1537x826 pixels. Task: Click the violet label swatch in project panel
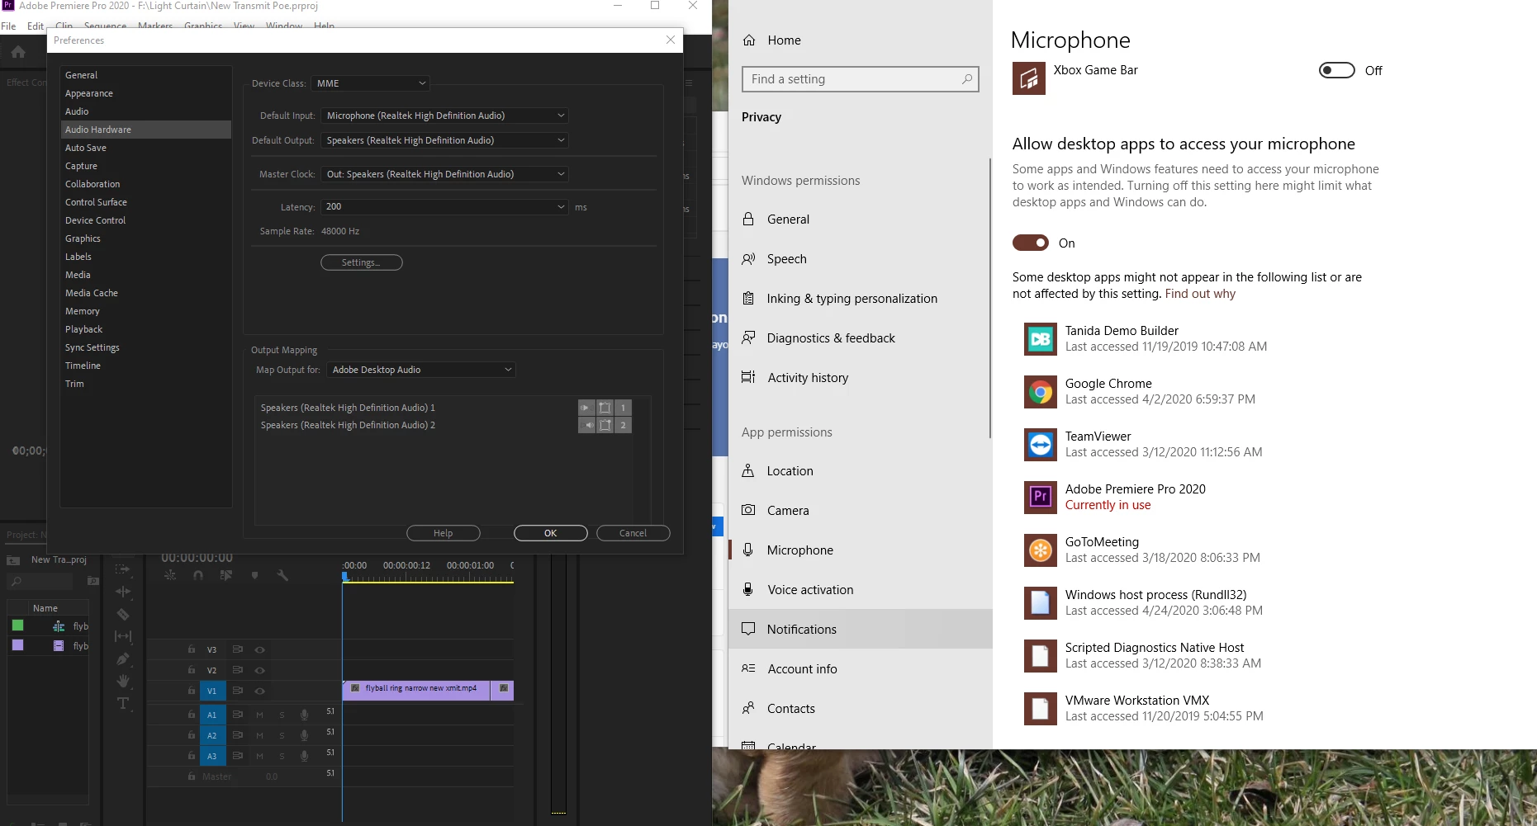click(17, 645)
